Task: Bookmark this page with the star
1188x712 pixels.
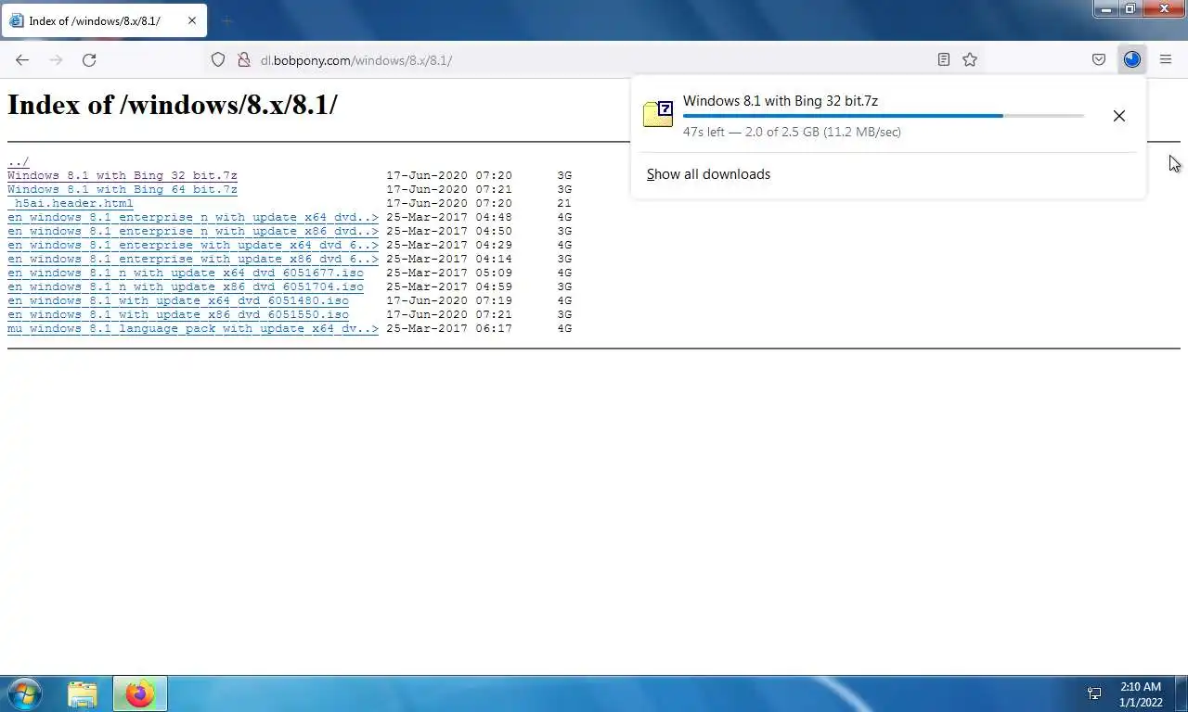Action: click(x=970, y=59)
